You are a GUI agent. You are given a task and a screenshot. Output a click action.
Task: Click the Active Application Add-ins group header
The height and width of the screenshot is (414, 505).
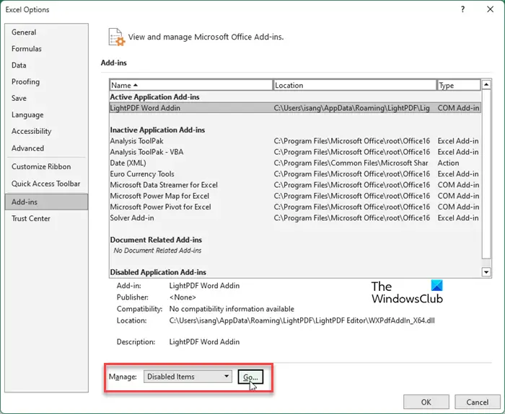[154, 96]
